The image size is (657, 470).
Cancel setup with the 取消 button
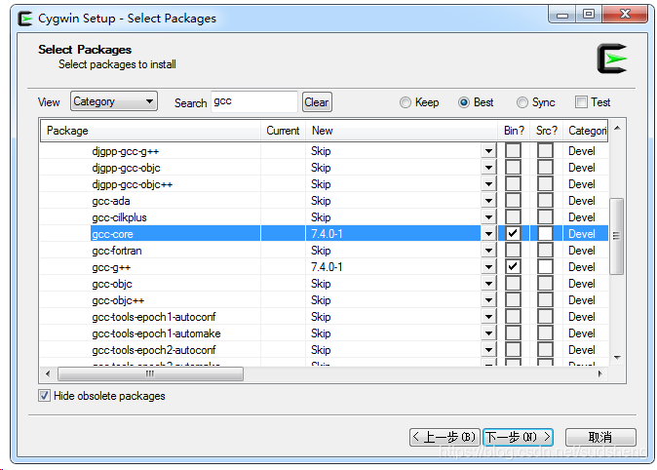coord(600,437)
